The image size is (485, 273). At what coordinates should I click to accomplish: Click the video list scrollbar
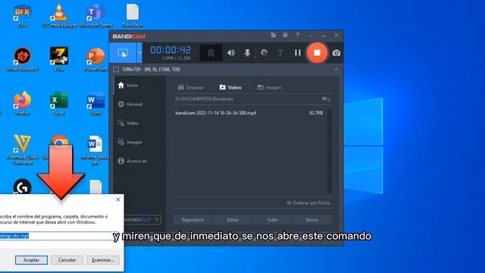pyautogui.click(x=330, y=151)
